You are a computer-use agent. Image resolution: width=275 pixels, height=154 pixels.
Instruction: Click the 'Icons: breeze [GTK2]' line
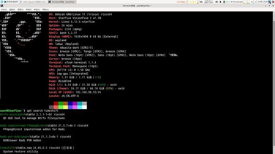(x=87, y=51)
